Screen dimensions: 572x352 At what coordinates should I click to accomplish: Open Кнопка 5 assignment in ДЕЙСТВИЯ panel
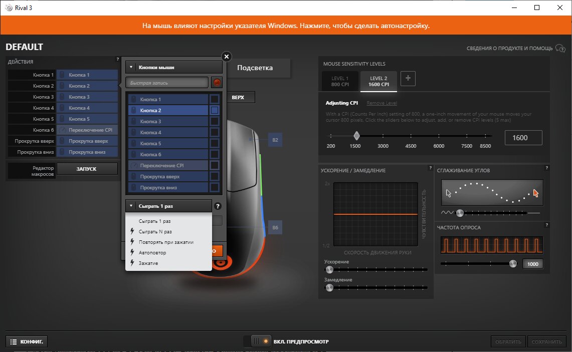point(87,119)
